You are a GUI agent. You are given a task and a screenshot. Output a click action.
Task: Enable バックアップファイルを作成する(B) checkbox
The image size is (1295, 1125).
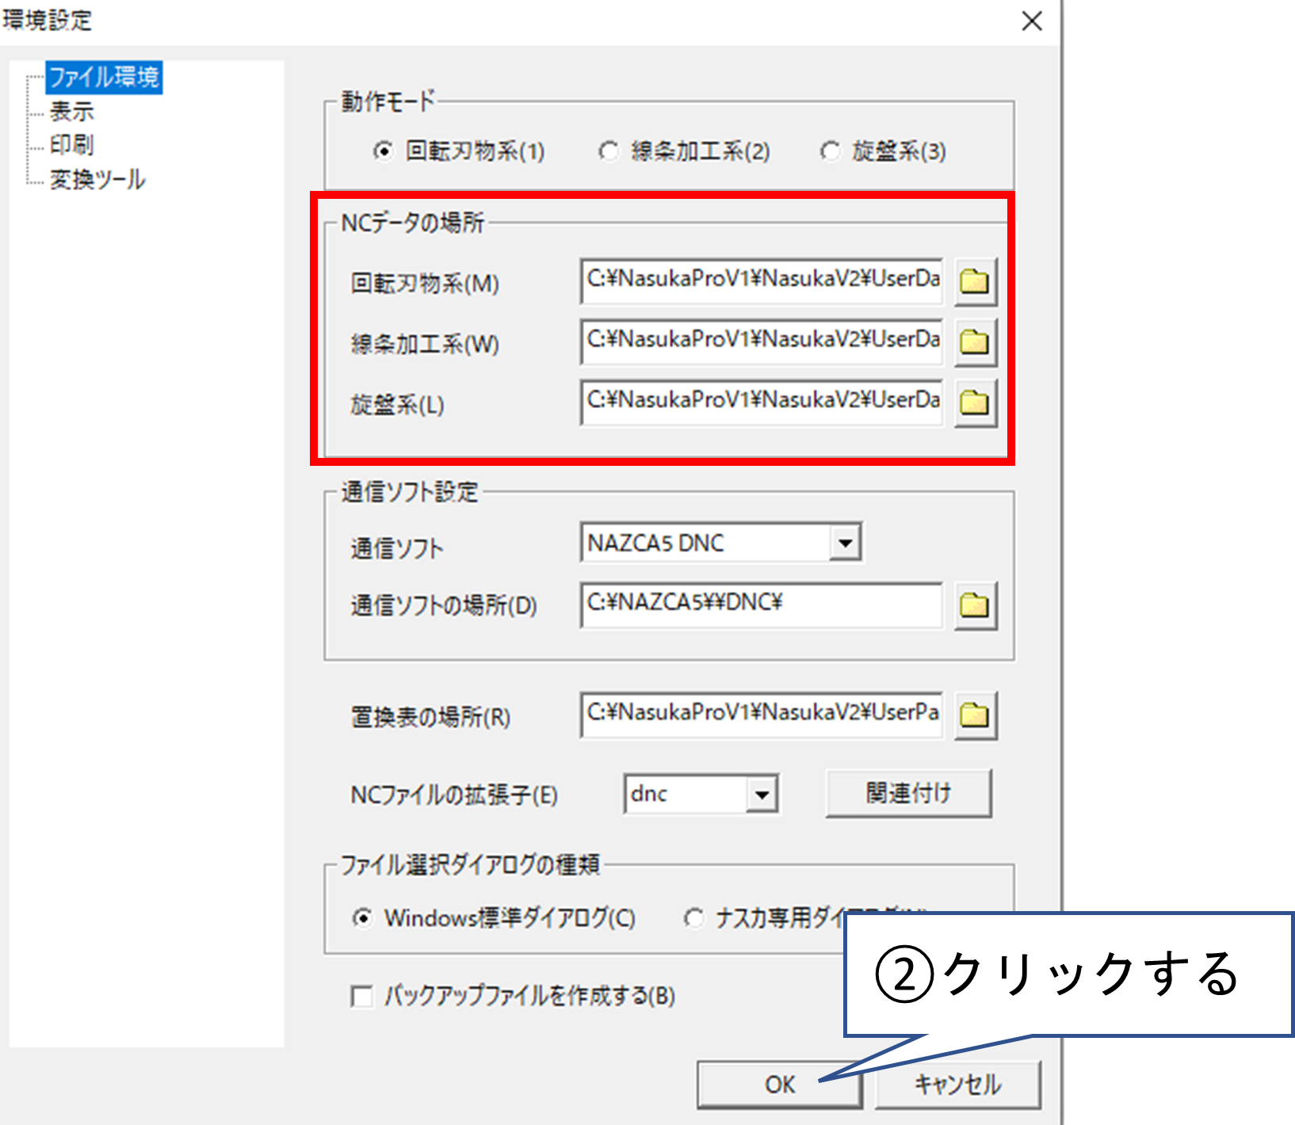tap(362, 996)
